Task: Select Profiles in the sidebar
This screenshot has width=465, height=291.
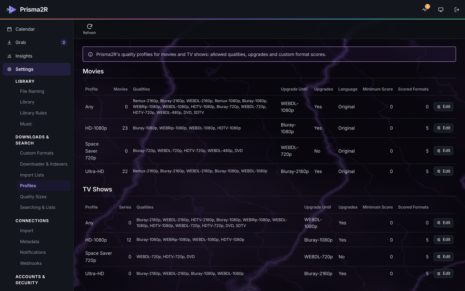Action: [44, 186]
